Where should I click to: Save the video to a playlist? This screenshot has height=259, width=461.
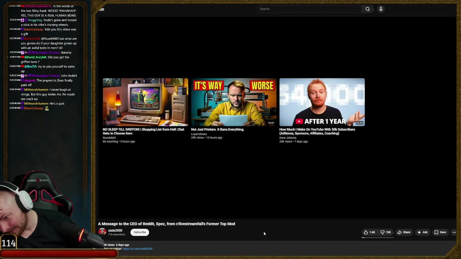tap(440, 232)
